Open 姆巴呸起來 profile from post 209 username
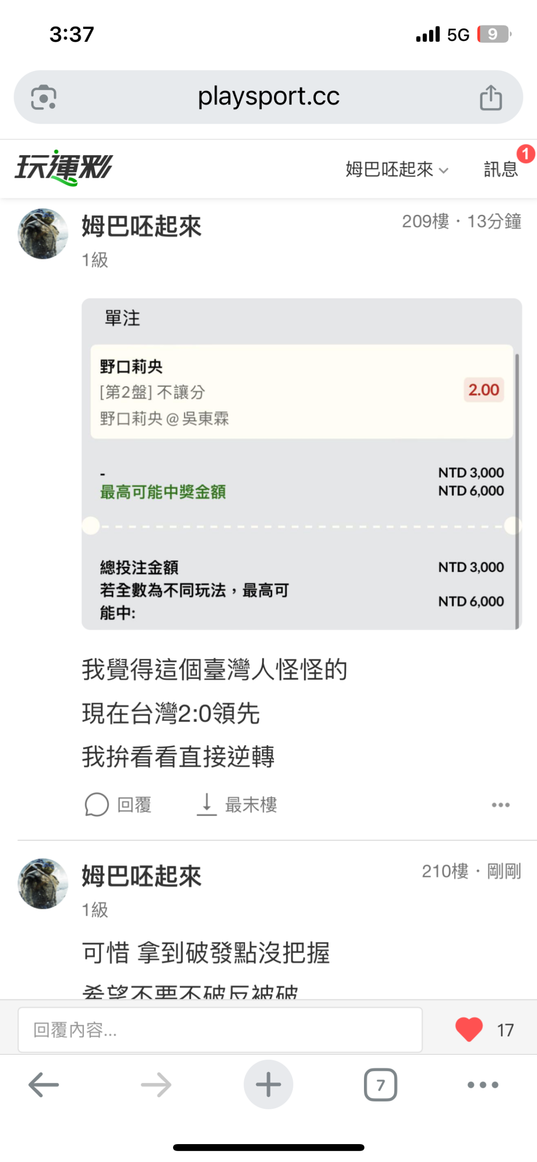Screen dimensions: 537x1162 click(x=142, y=227)
